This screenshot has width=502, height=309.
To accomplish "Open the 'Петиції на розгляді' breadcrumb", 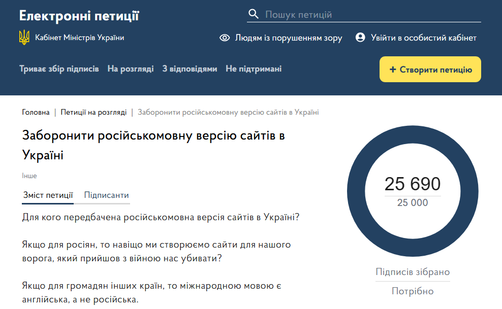I will 93,112.
